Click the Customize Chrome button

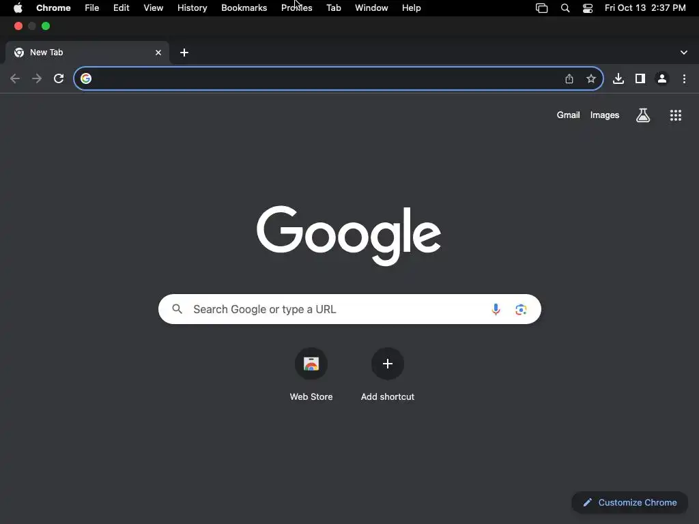click(x=630, y=503)
